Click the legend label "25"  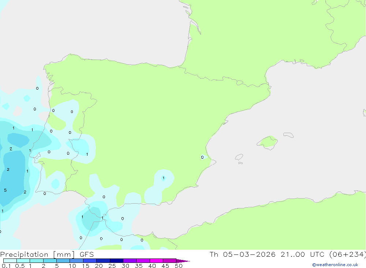[x=112, y=266]
